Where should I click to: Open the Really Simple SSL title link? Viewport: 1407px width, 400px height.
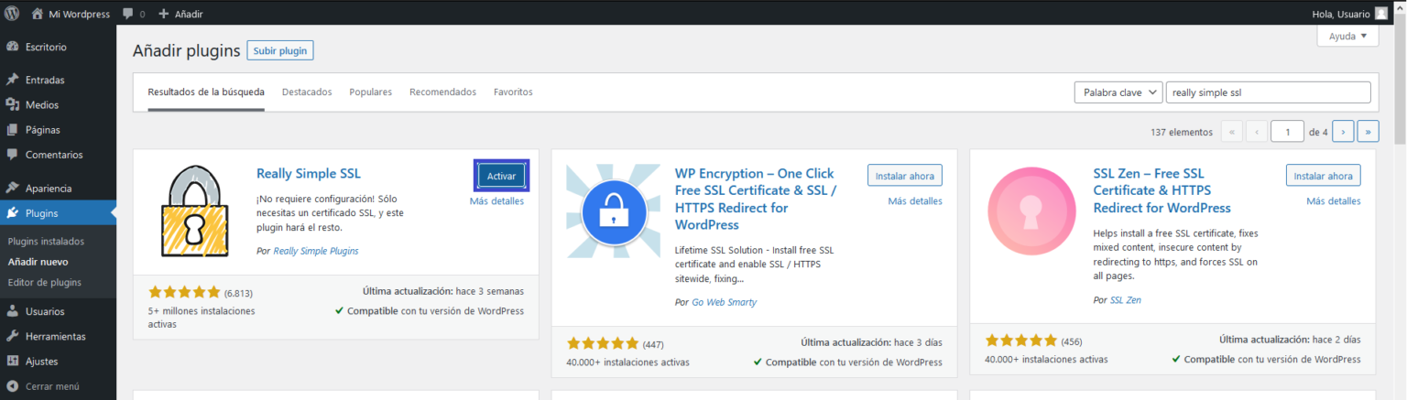pos(309,174)
